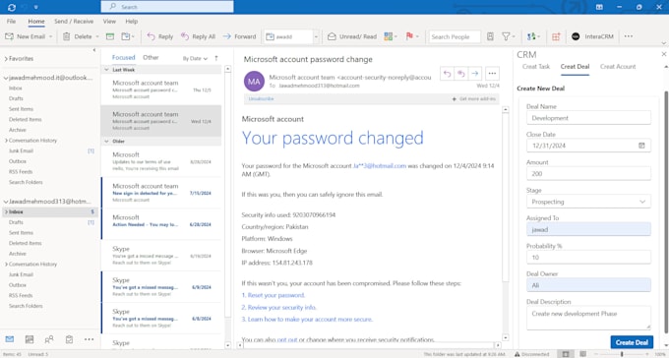This screenshot has width=669, height=358.
Task: Open the InteraCRM add-in
Action: click(x=592, y=36)
